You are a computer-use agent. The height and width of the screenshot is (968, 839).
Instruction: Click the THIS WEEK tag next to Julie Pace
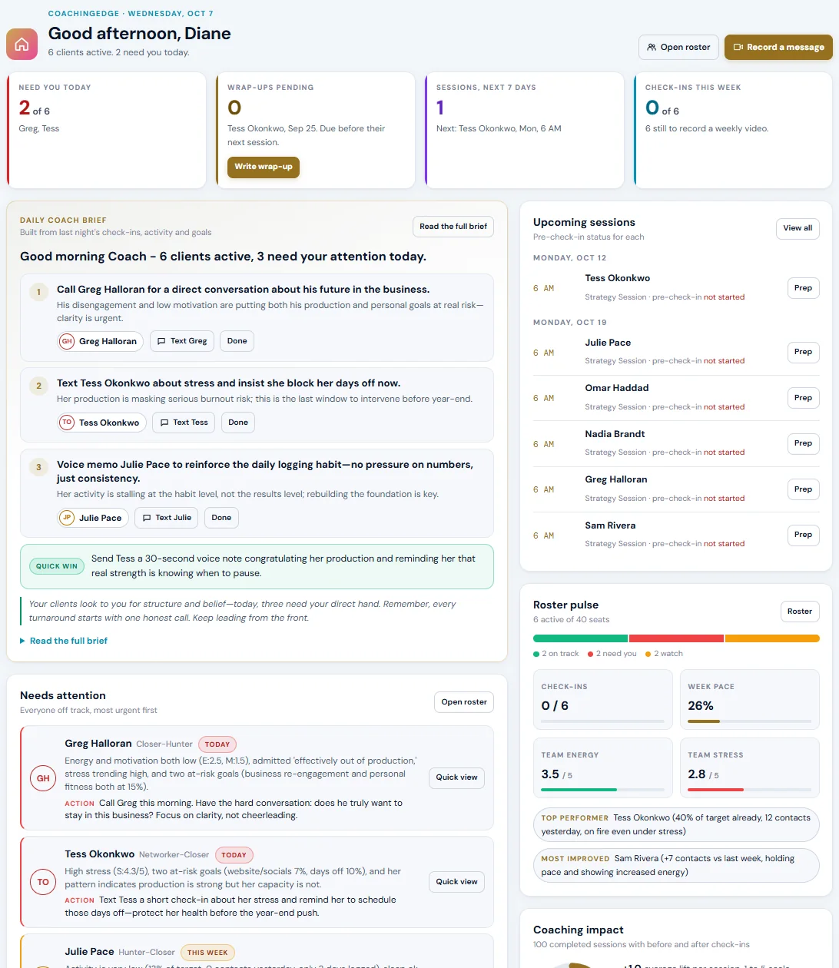[x=207, y=953]
